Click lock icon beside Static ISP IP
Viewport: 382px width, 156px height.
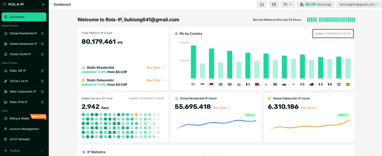[42, 71]
